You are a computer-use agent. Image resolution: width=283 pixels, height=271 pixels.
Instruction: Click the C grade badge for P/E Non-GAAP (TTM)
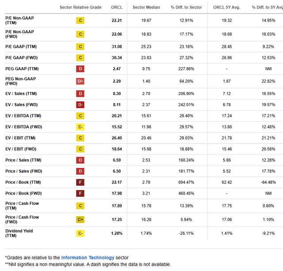(80, 20)
